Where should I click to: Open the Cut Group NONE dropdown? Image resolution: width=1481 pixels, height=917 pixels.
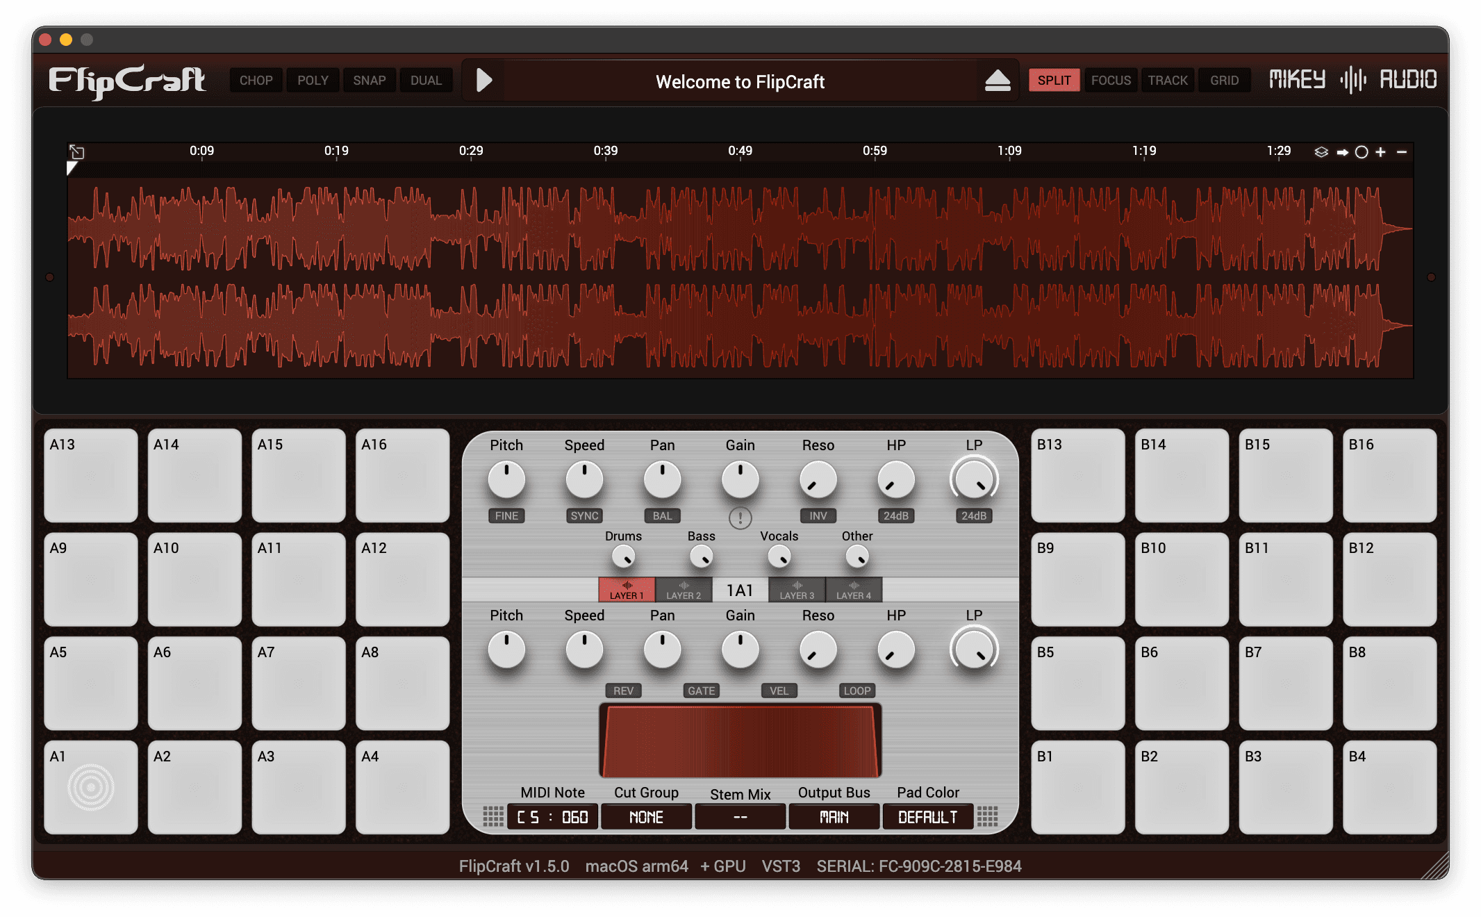pyautogui.click(x=646, y=817)
